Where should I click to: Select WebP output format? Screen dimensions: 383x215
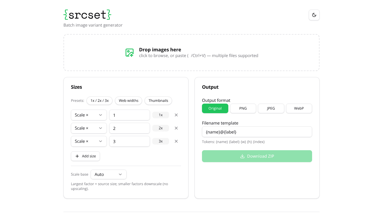coord(299,108)
